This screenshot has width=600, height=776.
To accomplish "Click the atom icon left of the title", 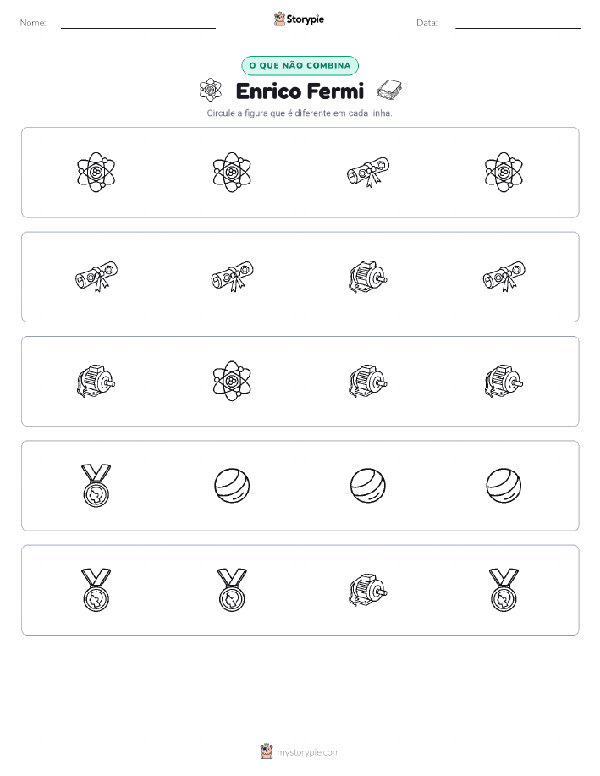I will tap(211, 90).
